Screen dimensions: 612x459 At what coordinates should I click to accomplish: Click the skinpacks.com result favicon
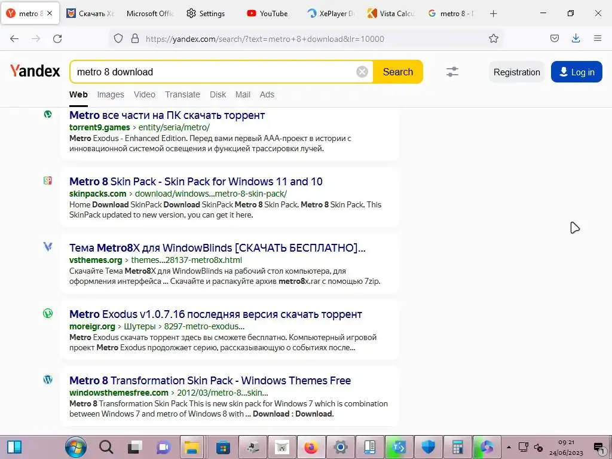[48, 180]
